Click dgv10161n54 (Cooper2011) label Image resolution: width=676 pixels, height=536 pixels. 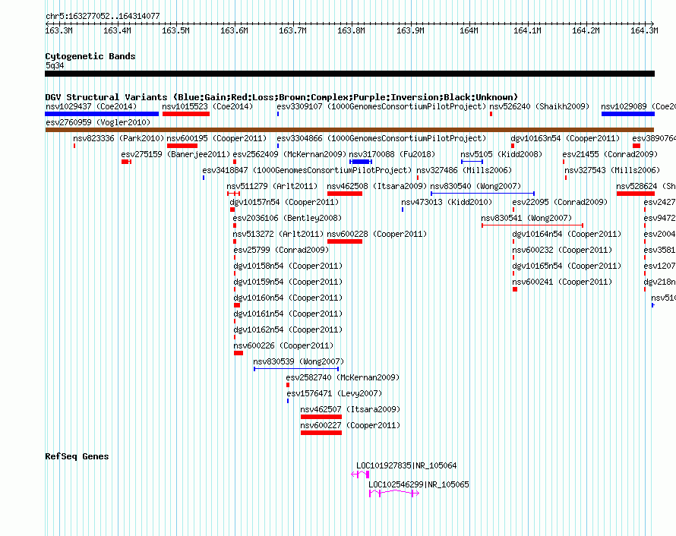[x=288, y=314]
